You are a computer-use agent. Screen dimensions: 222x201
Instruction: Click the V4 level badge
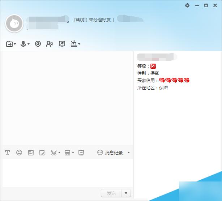point(153,66)
